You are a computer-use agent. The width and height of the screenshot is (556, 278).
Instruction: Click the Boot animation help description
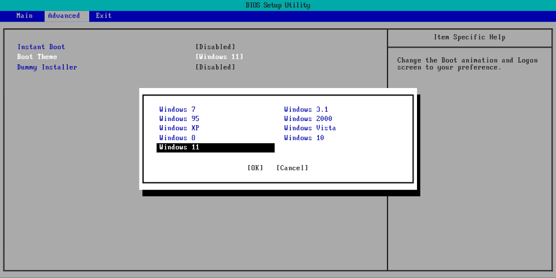[x=467, y=64]
